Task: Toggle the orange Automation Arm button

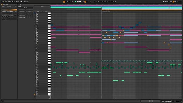Action: (x=85, y=2)
